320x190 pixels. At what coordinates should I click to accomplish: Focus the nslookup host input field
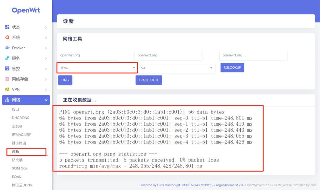click(x=253, y=55)
